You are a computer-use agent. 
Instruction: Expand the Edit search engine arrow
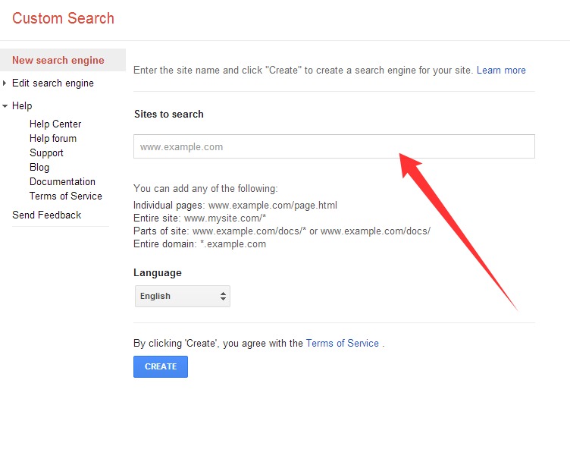point(5,83)
